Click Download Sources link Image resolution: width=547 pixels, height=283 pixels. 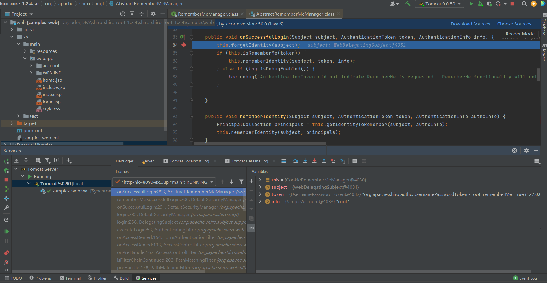[470, 24]
